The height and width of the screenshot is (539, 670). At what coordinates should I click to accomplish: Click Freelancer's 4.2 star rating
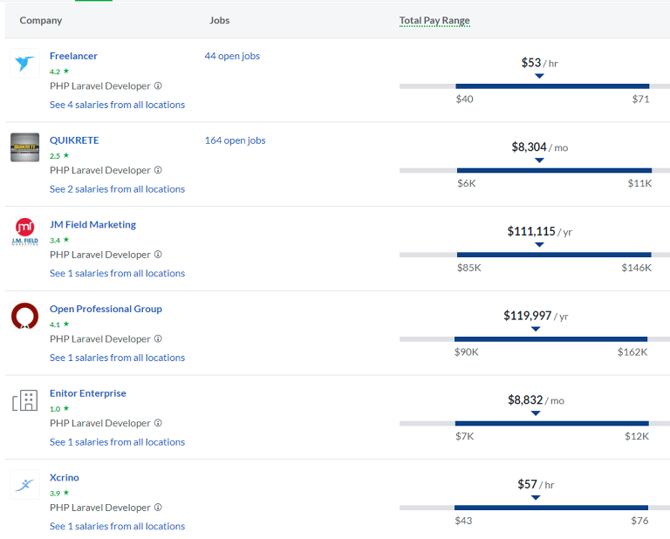[x=59, y=72]
